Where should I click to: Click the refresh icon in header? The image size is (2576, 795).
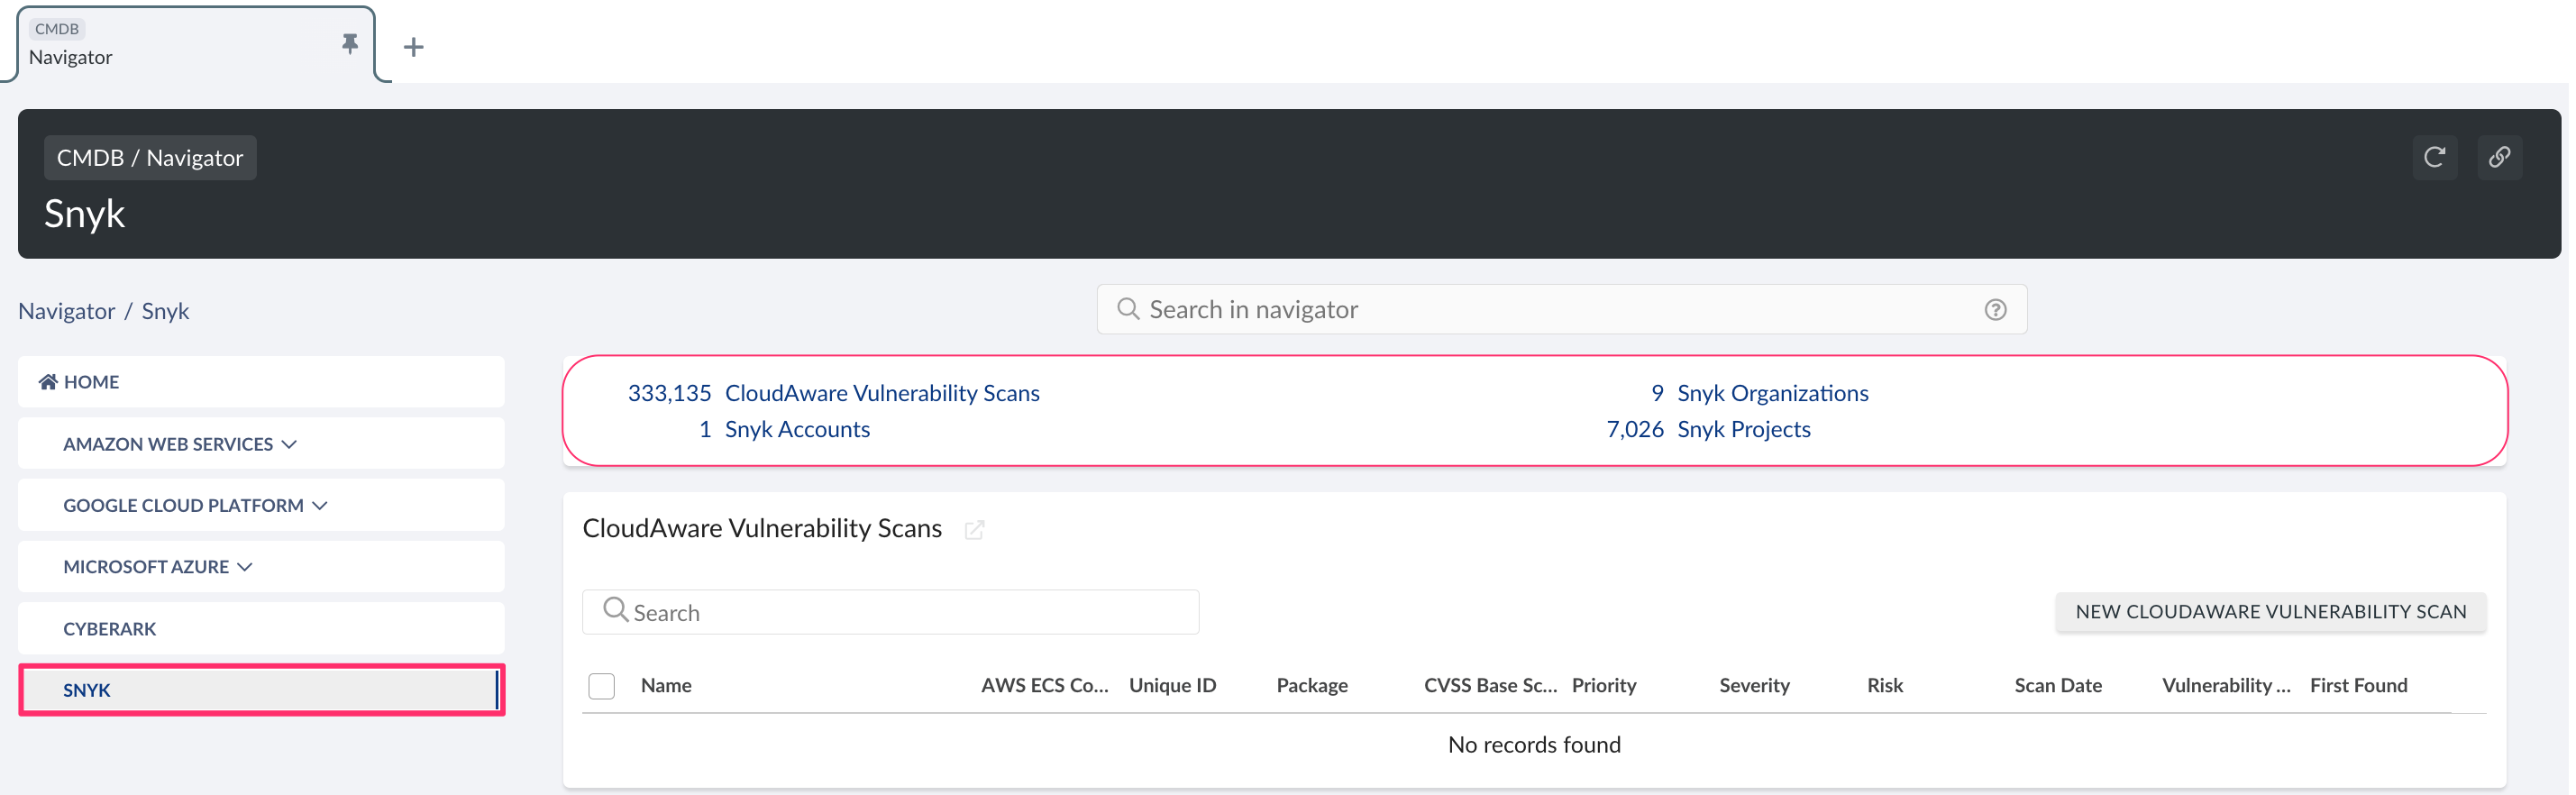pos(2434,157)
